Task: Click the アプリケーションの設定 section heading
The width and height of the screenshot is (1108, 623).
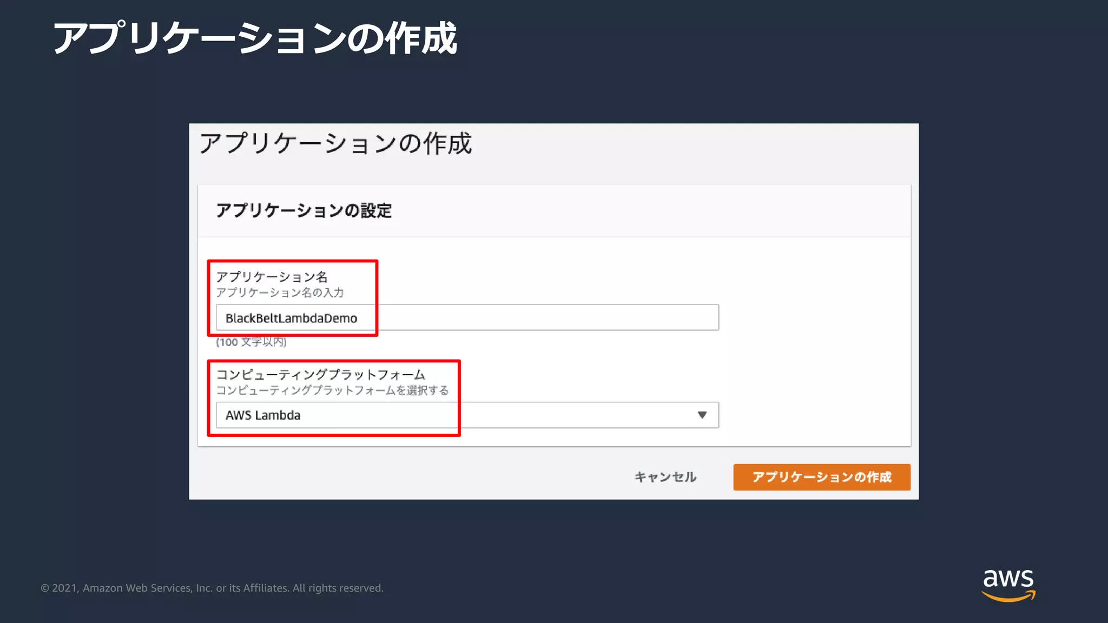Action: pos(304,210)
